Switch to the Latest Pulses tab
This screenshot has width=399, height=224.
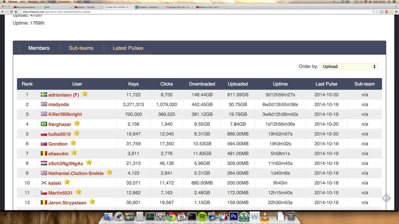click(128, 48)
